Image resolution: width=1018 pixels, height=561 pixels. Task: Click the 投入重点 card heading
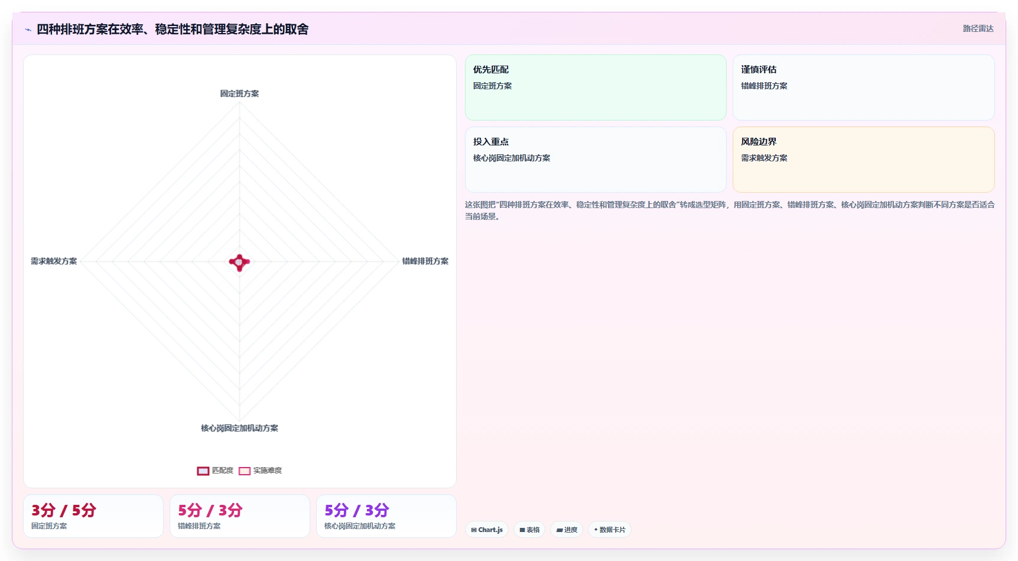[x=490, y=141]
